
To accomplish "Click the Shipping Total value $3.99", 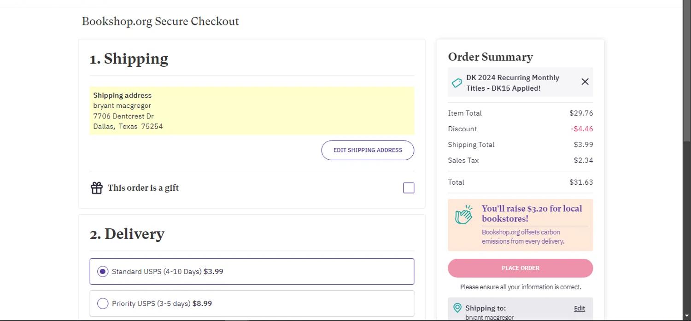I will click(x=583, y=145).
